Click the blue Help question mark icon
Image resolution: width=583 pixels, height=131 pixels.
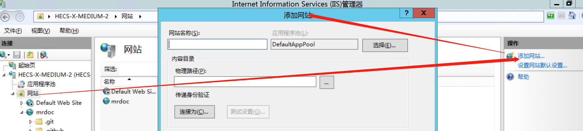click(x=510, y=77)
